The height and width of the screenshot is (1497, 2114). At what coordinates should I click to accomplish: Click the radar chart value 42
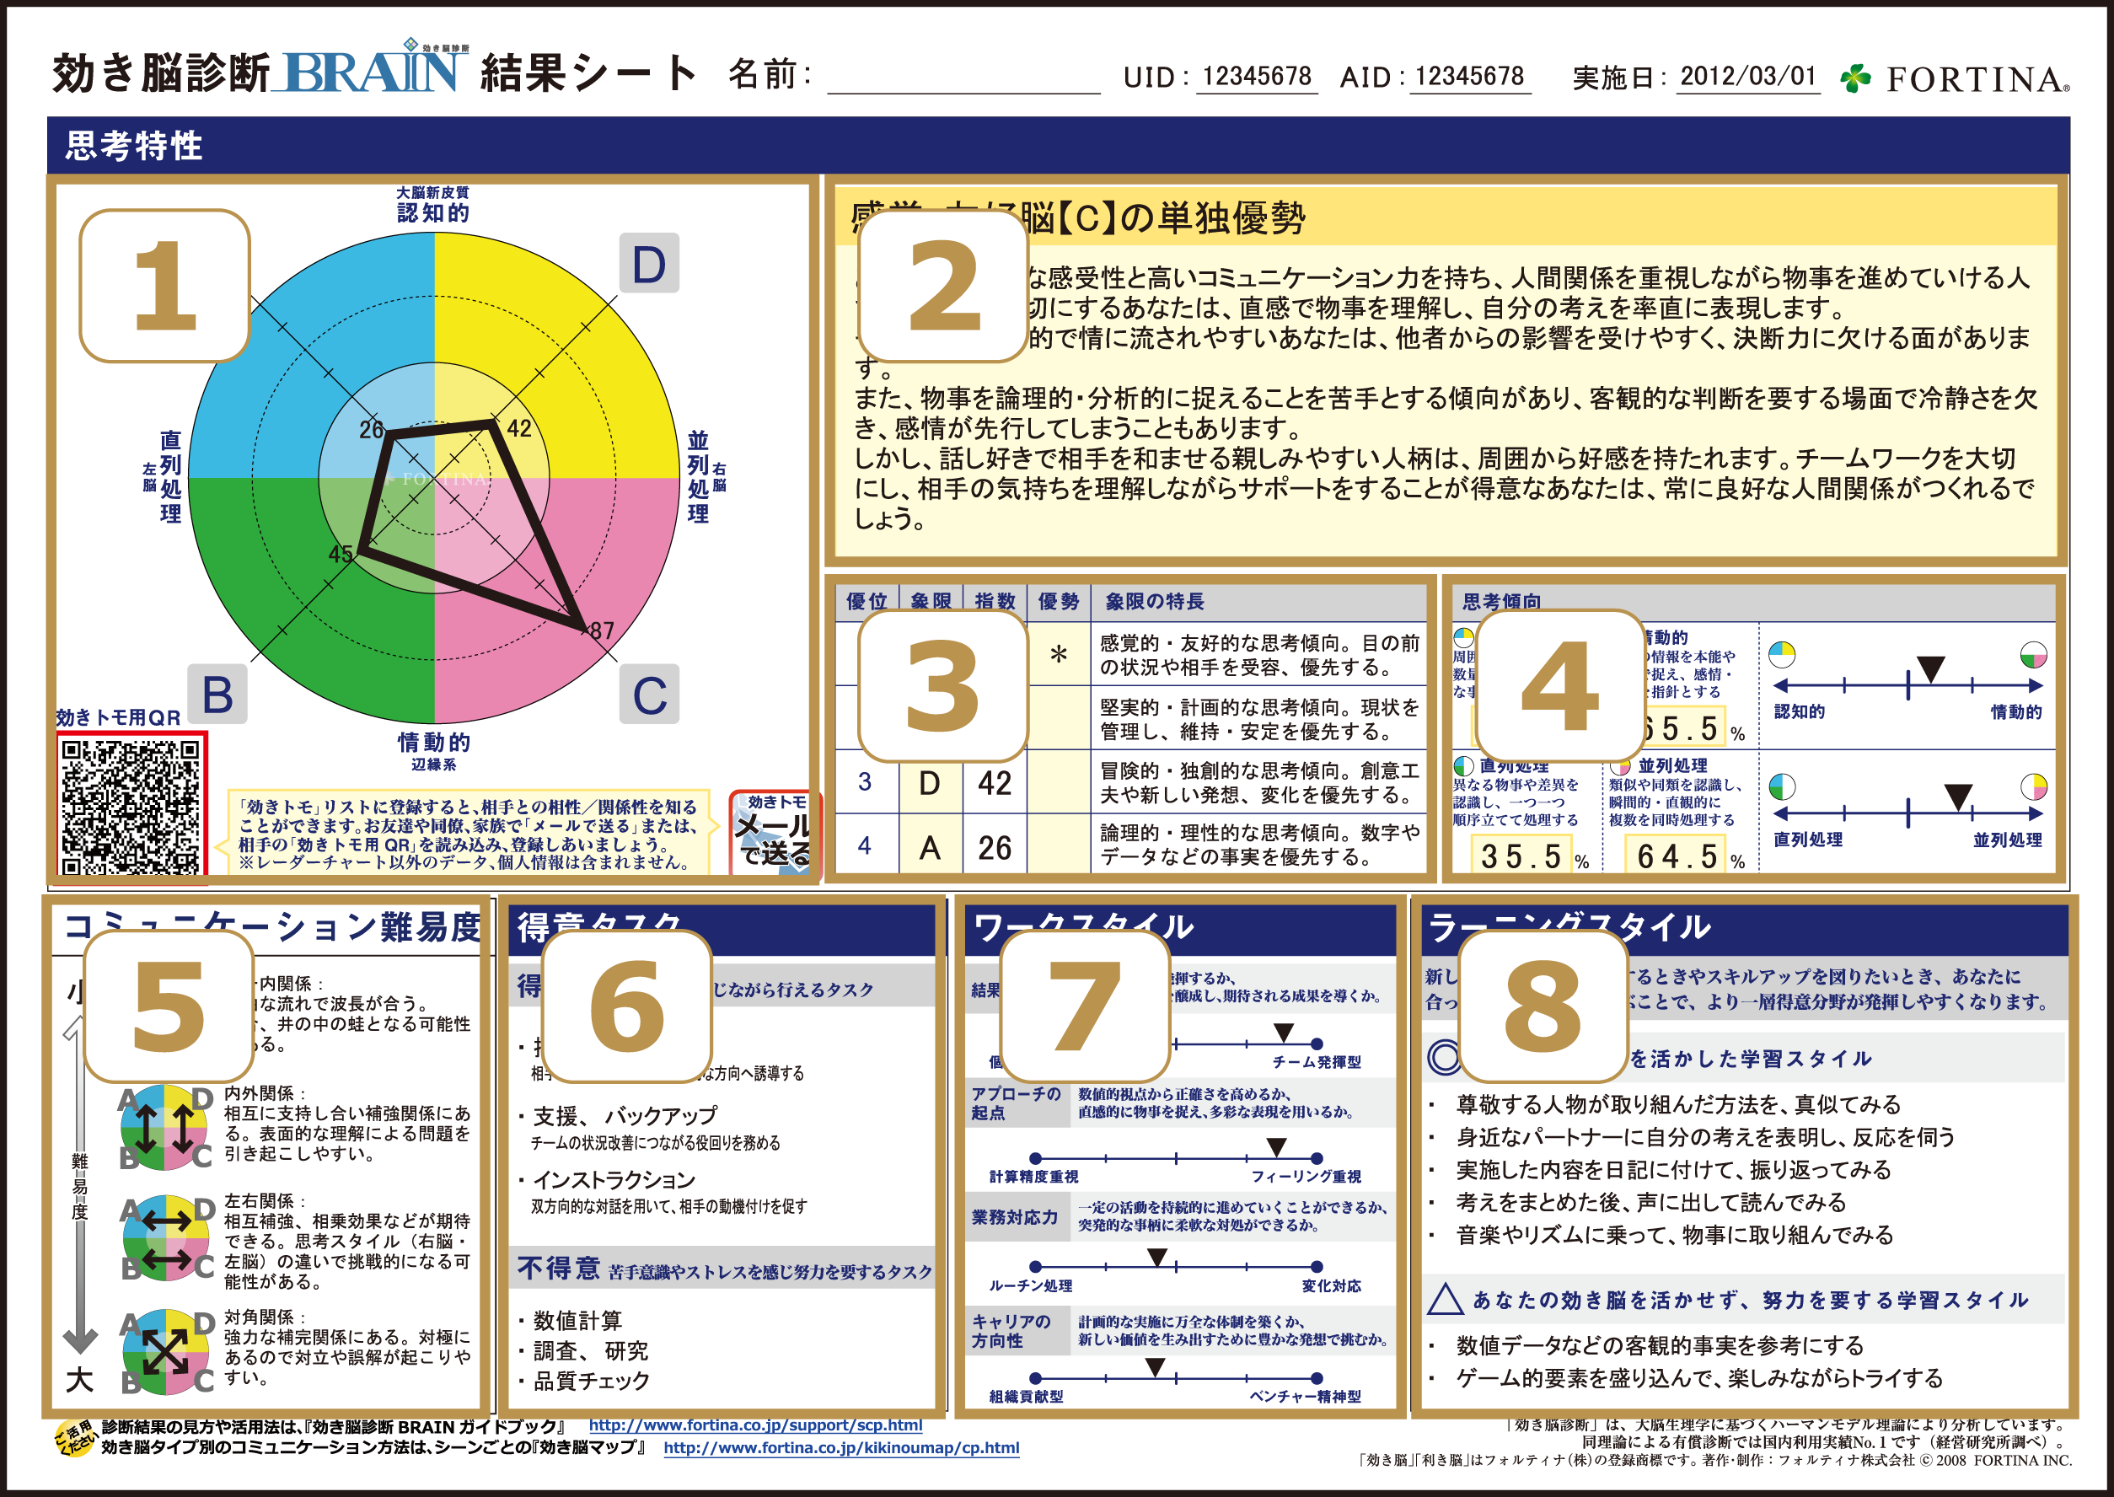[519, 427]
